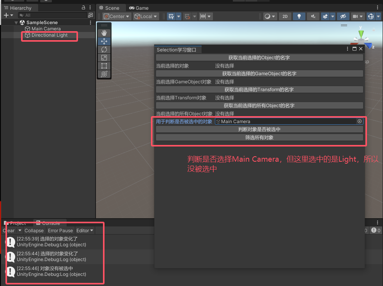The width and height of the screenshot is (383, 286).
Task: Select Directional Light in the Hierarchy
Action: tap(50, 35)
